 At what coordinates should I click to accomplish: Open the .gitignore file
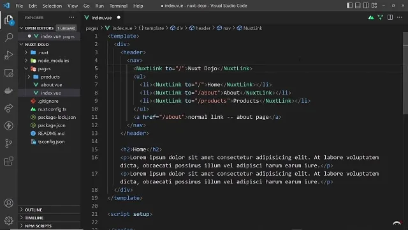coord(48,101)
